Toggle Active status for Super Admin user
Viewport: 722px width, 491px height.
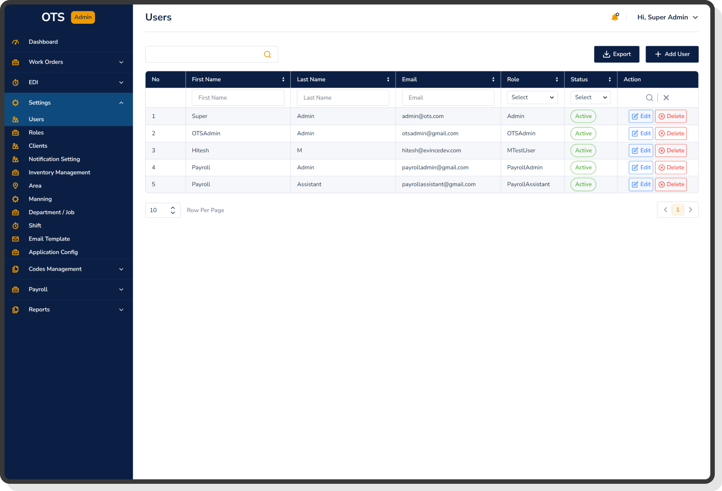583,116
